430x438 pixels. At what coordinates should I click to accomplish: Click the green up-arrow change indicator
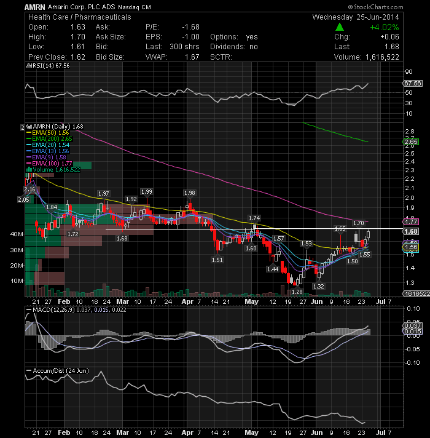(x=339, y=27)
